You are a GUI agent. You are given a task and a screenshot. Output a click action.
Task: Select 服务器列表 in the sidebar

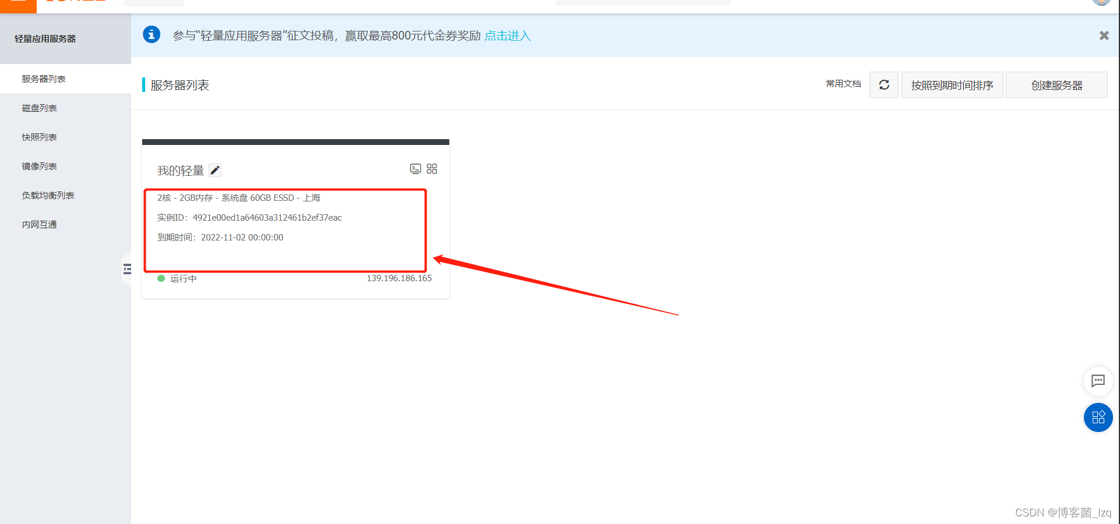[x=65, y=79]
